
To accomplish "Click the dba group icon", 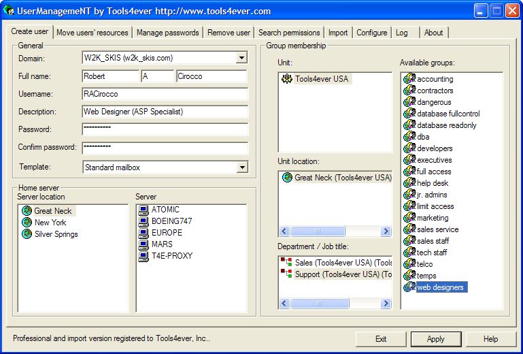I will 409,137.
